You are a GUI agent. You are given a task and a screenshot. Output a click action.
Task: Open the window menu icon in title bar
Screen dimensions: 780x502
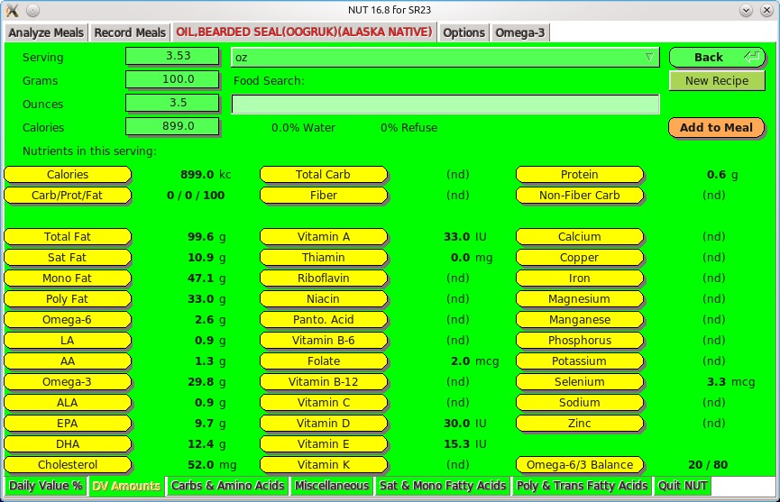(x=13, y=10)
